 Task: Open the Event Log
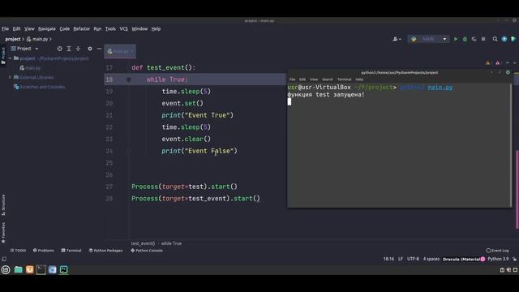(497, 251)
